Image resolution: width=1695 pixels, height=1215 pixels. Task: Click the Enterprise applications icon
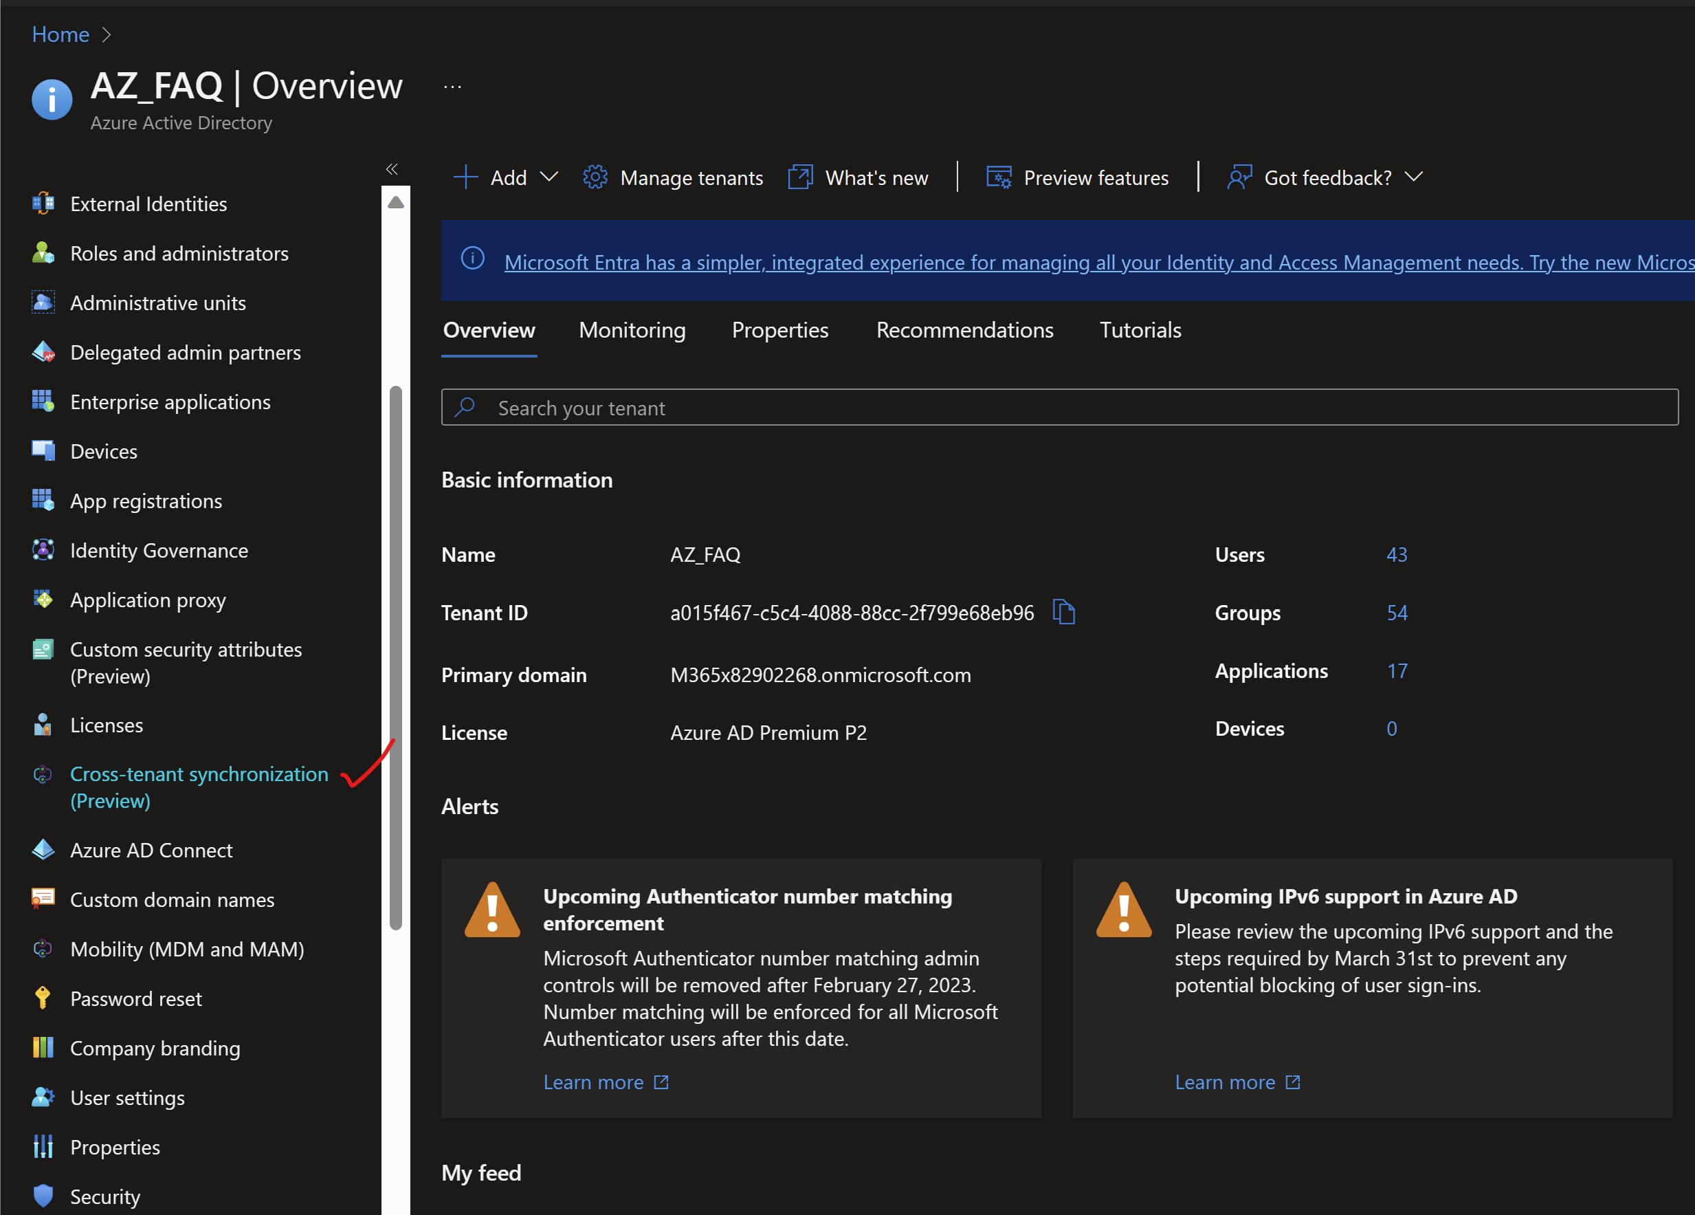coord(39,401)
